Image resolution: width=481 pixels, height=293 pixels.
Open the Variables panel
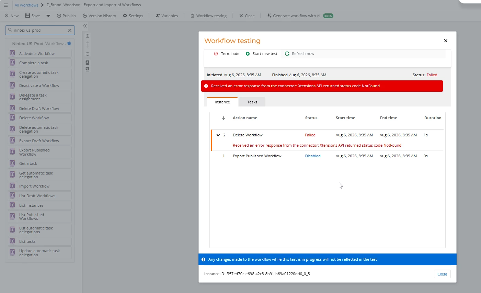(x=167, y=16)
